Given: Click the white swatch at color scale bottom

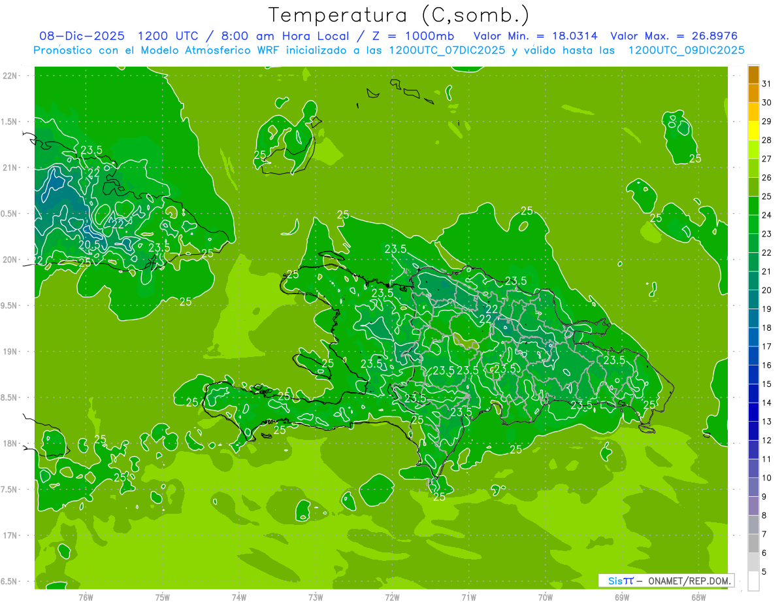Looking at the screenshot, I should point(753,581).
